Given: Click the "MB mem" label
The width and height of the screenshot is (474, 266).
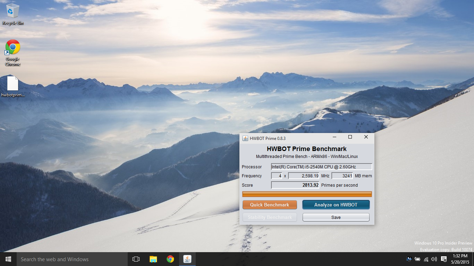Looking at the screenshot, I should coord(363,176).
